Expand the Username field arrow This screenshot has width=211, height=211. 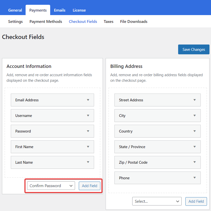pos(88,115)
